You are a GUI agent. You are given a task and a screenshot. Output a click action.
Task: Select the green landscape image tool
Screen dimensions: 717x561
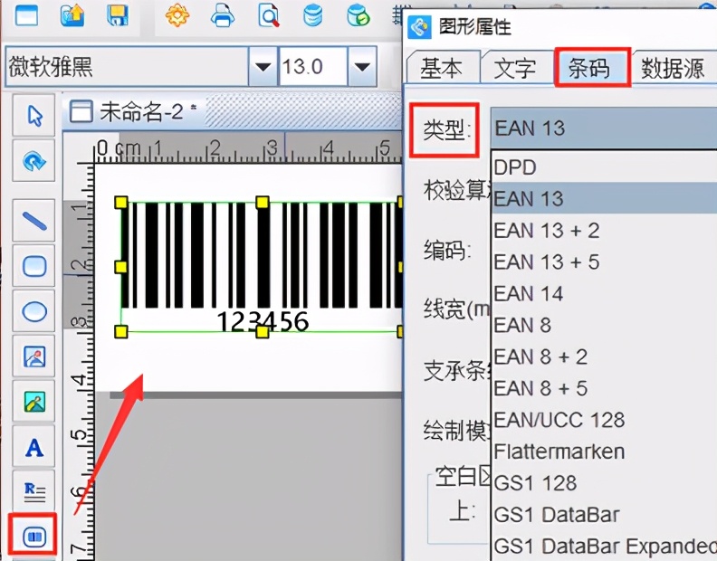point(34,402)
